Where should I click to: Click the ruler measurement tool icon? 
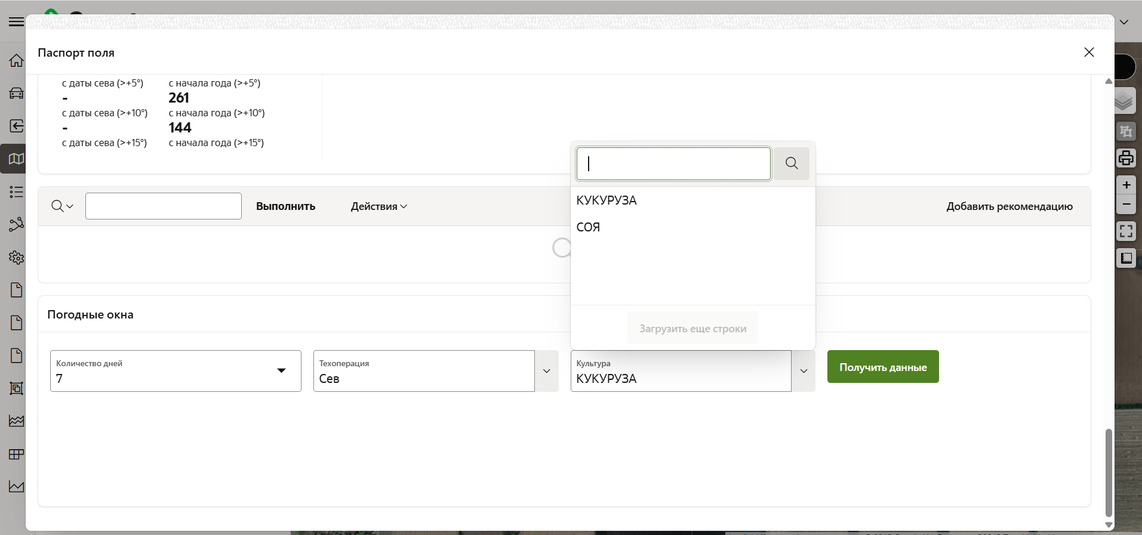point(1126,258)
